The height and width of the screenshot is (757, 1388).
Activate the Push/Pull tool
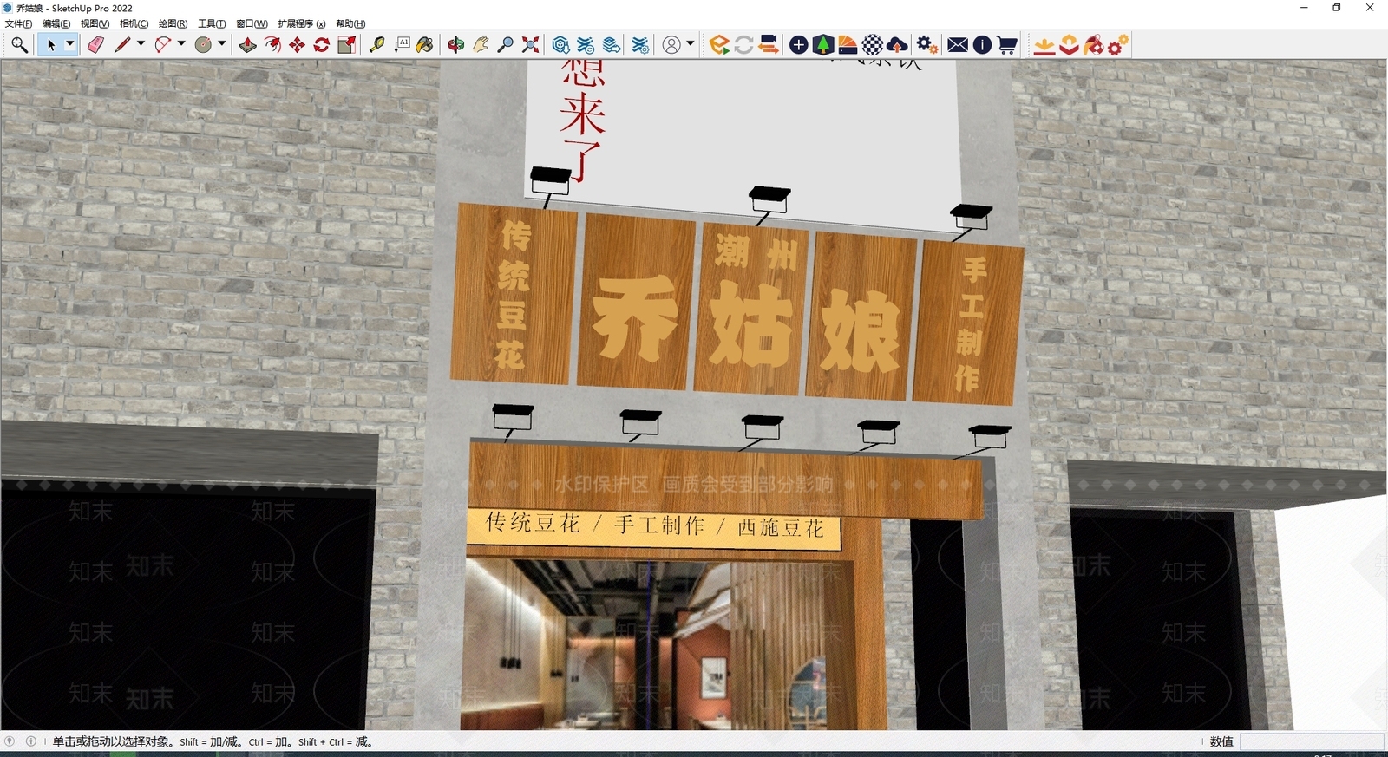(248, 45)
